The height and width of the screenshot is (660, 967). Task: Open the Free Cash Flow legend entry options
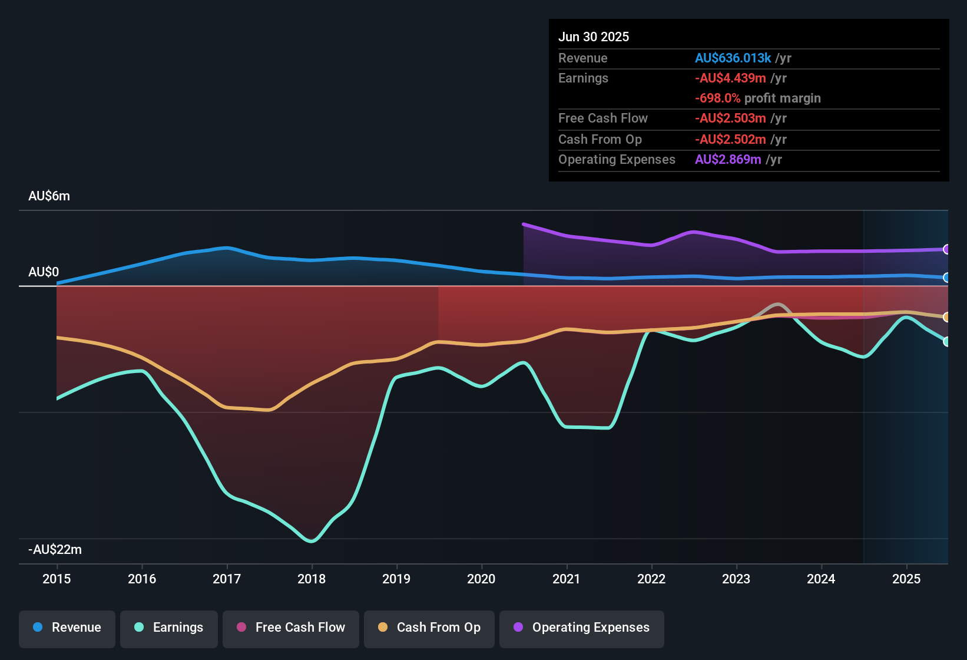coord(290,628)
